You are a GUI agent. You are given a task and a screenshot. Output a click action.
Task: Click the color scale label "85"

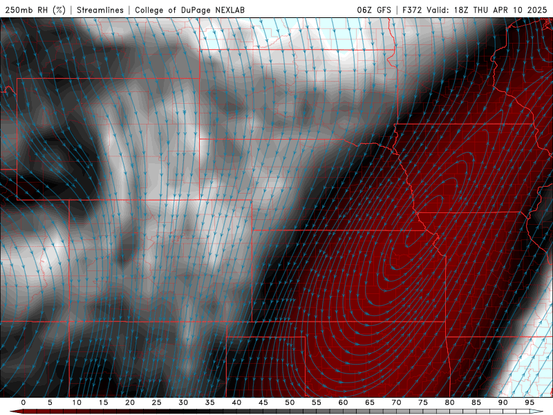pos(476,403)
